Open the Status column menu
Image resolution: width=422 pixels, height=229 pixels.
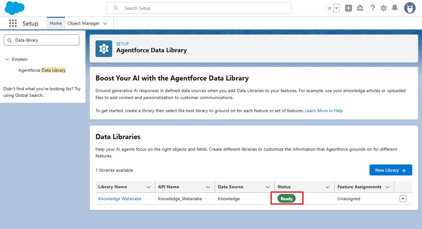coord(328,187)
